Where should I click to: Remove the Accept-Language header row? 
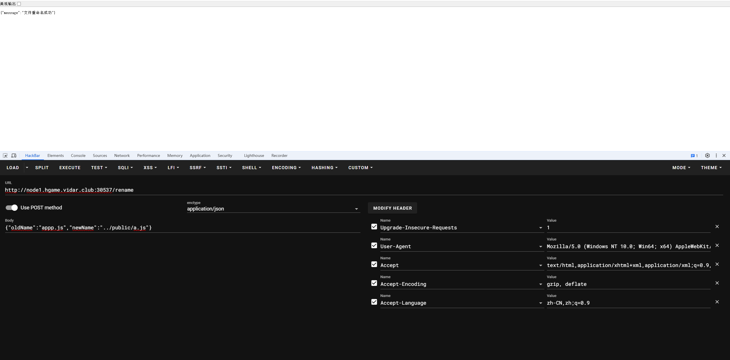[x=717, y=302]
